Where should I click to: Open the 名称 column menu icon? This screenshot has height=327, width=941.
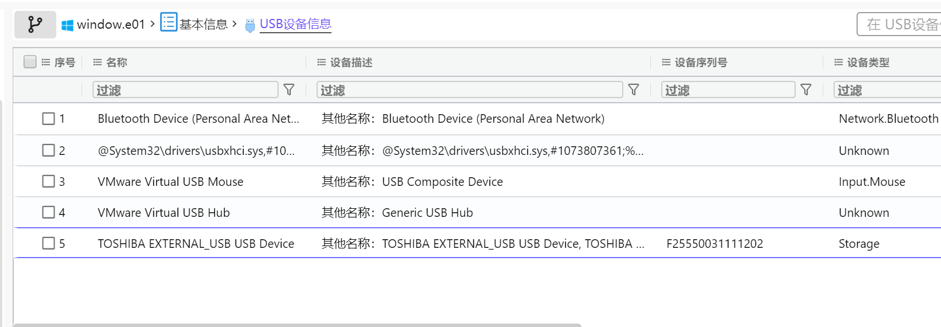coord(98,62)
